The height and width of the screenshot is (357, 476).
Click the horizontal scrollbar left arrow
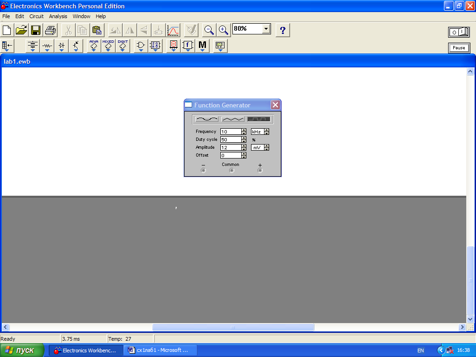pos(5,327)
